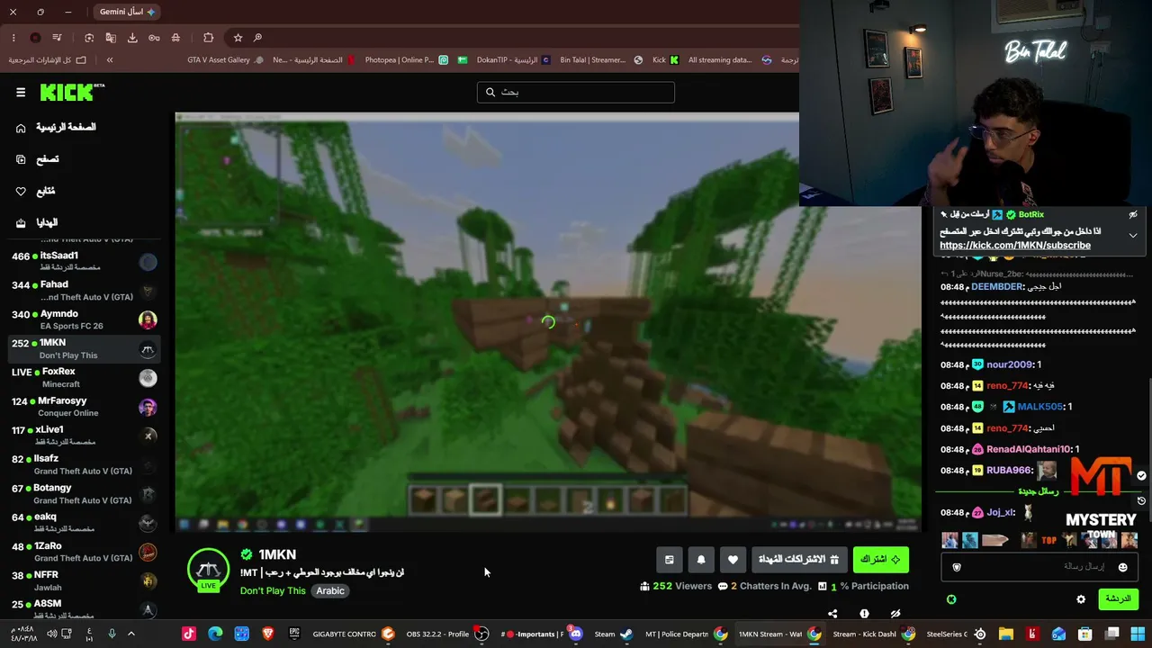The image size is (1152, 648).
Task: Click the Arabic language tag
Action: [x=330, y=590]
